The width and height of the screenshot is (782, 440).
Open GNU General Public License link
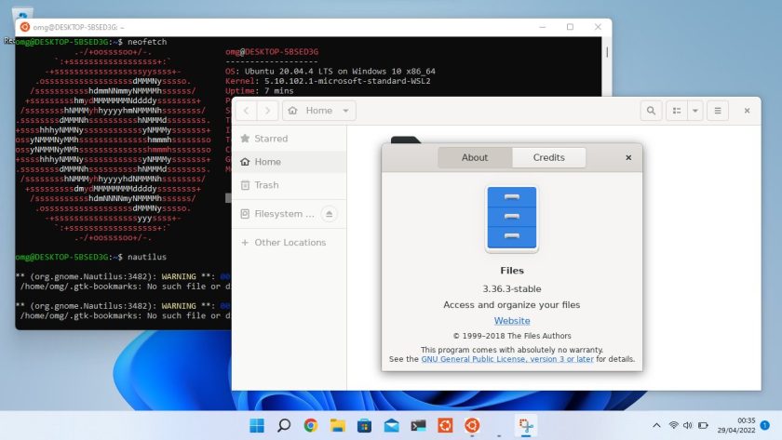507,359
